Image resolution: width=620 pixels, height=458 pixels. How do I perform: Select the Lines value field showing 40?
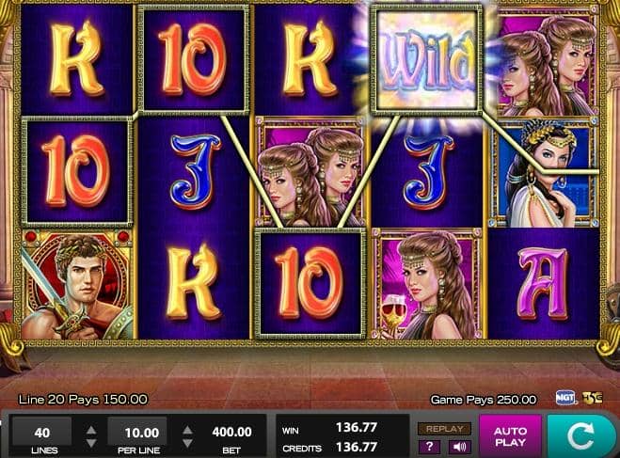42,432
